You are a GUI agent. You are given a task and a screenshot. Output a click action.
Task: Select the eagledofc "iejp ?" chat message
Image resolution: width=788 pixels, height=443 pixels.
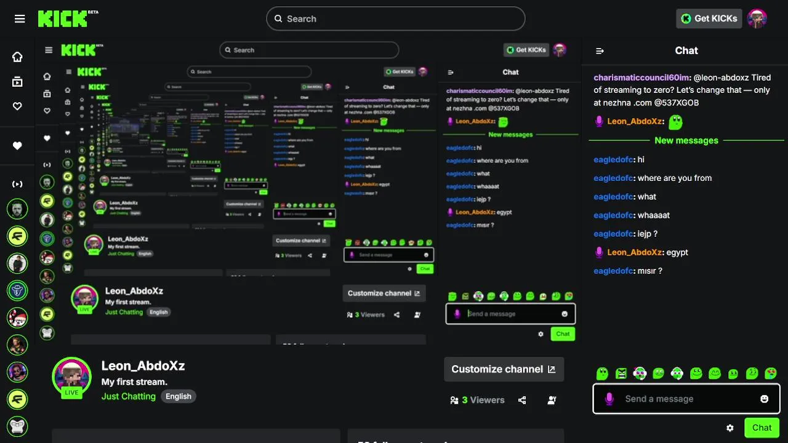pyautogui.click(x=625, y=234)
